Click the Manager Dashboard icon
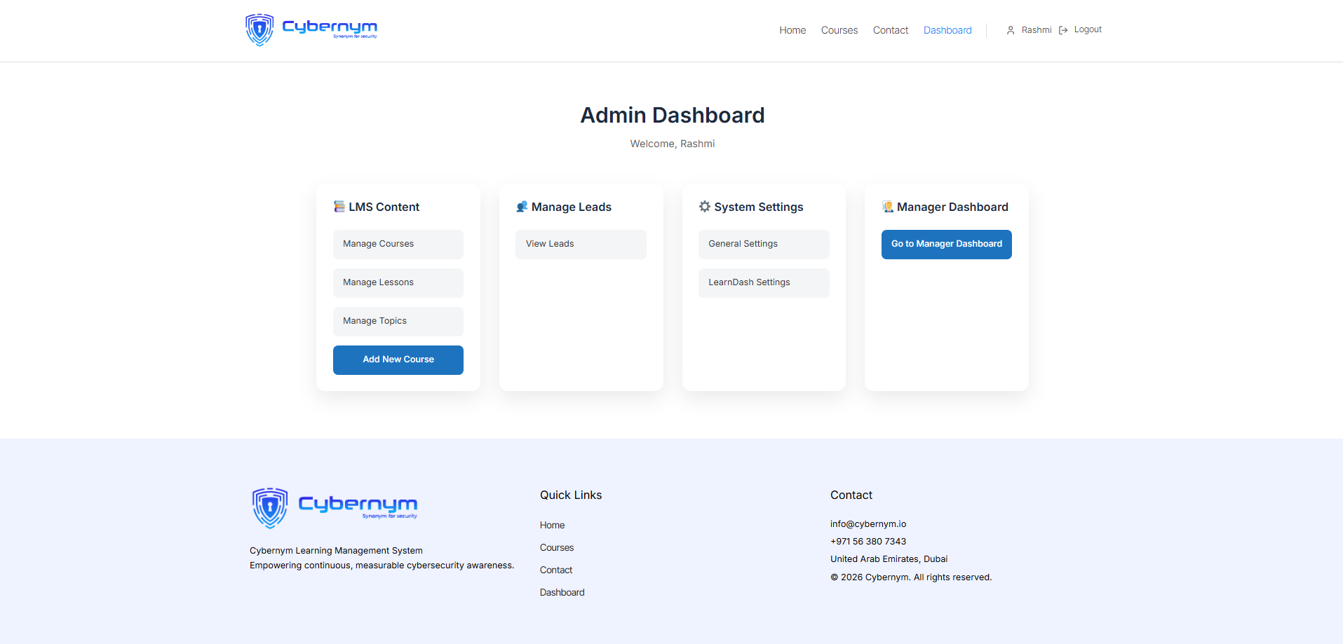Image resolution: width=1343 pixels, height=644 pixels. coord(888,207)
